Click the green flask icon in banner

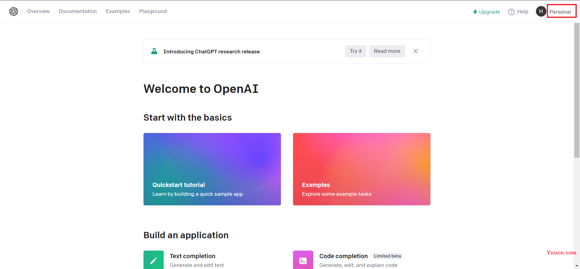(154, 51)
